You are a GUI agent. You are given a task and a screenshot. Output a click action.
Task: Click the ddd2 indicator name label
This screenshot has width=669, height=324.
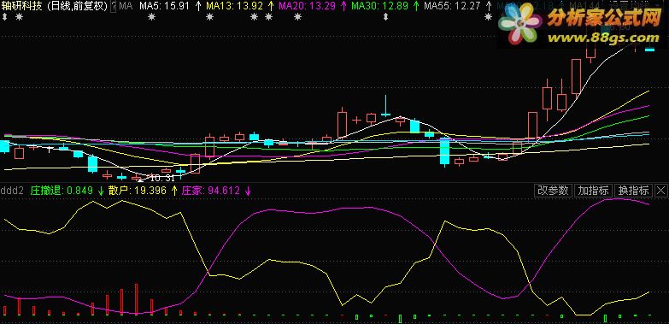pos(12,191)
